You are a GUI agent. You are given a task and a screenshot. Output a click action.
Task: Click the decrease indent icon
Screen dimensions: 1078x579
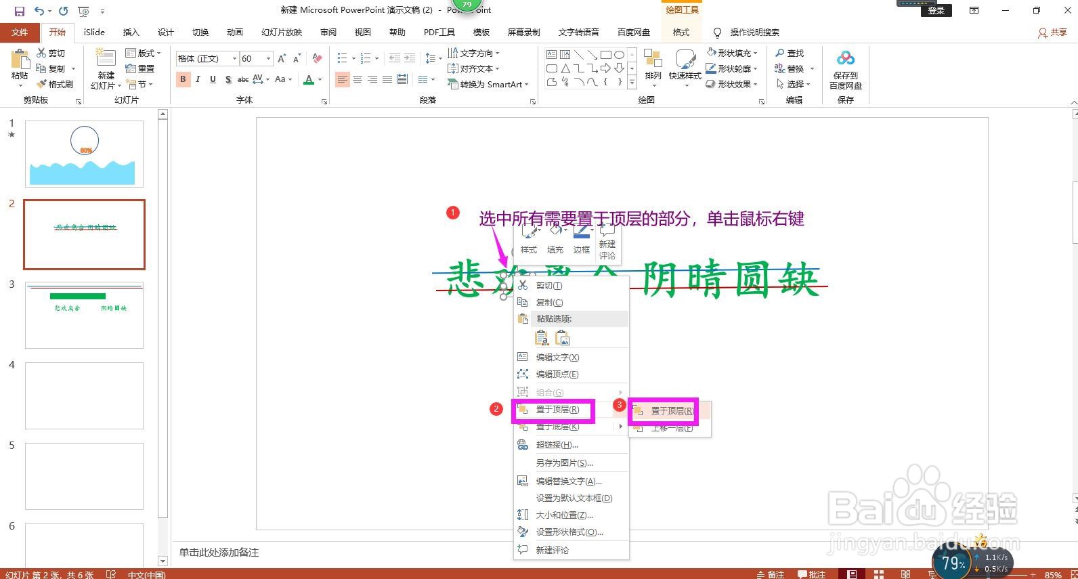pyautogui.click(x=393, y=58)
